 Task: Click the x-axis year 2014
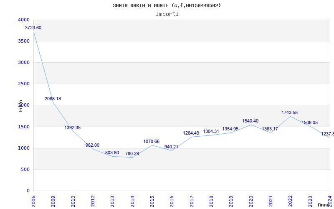click(132, 201)
